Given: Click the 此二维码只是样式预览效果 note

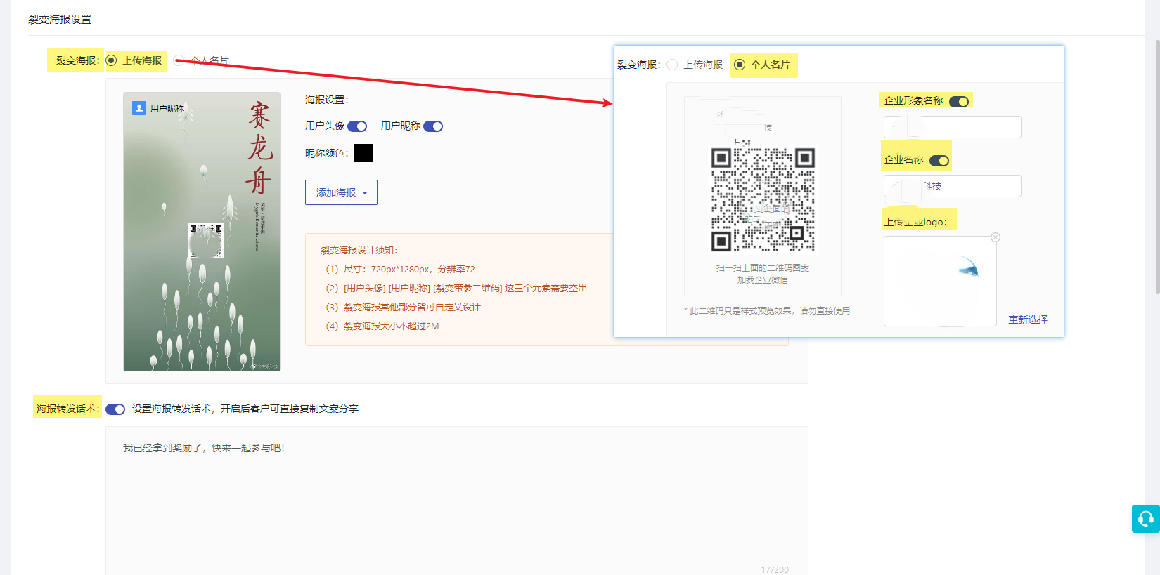Looking at the screenshot, I should tap(767, 311).
